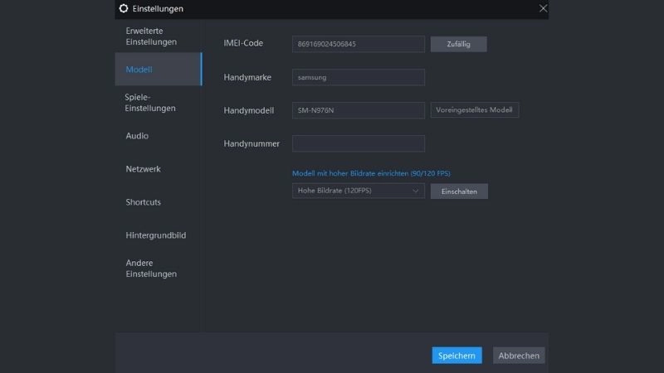Click the Handymodell label
The height and width of the screenshot is (373, 664).
pos(248,110)
